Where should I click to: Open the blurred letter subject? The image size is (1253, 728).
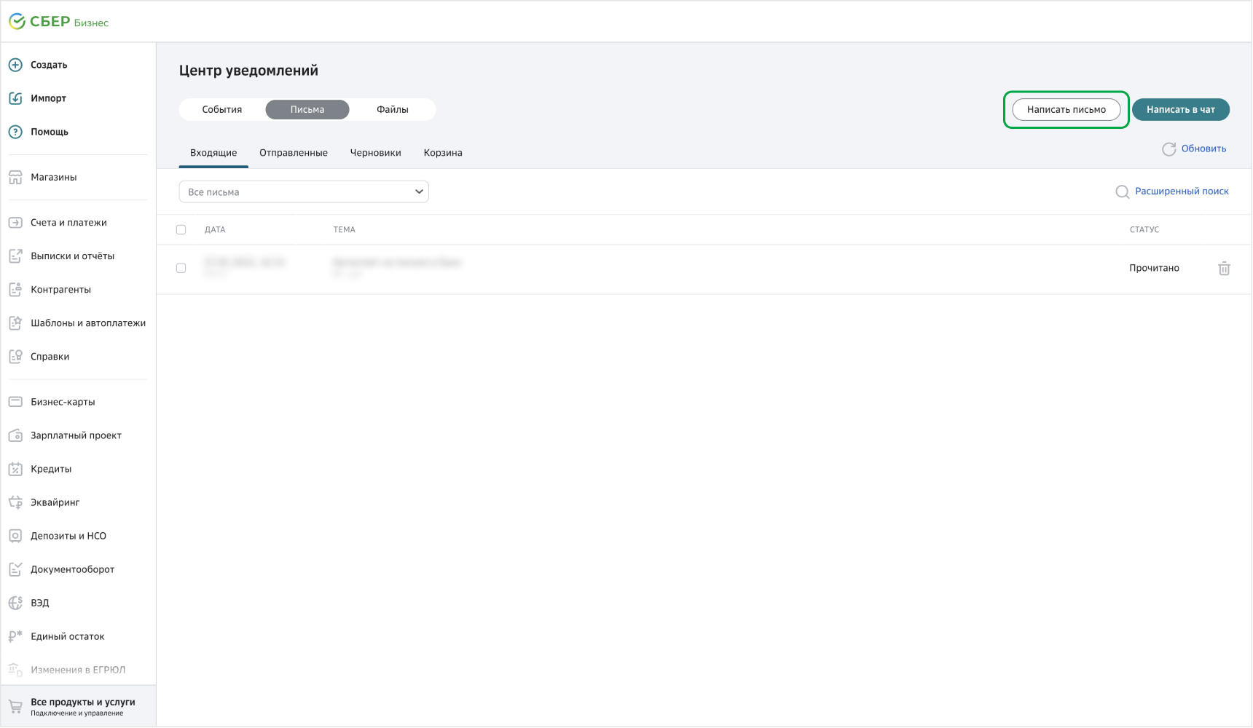[x=397, y=262]
